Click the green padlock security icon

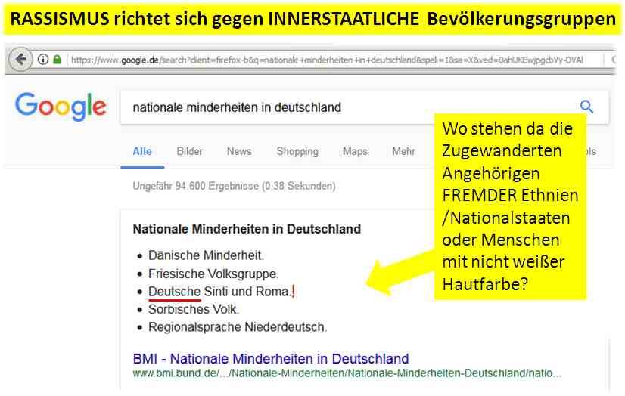pos(57,60)
